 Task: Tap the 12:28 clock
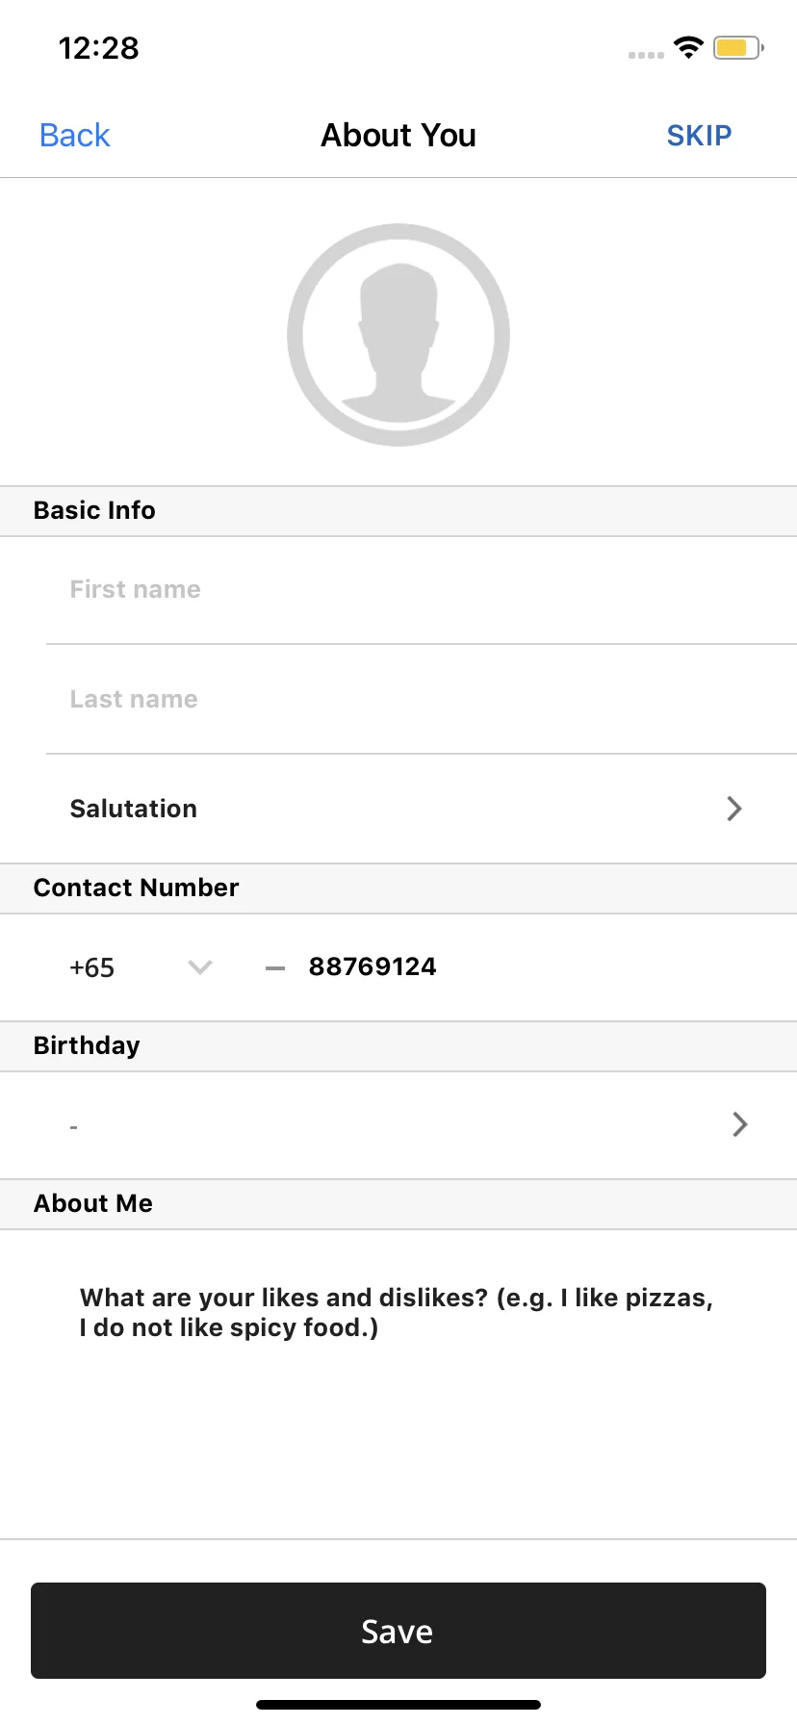(98, 48)
